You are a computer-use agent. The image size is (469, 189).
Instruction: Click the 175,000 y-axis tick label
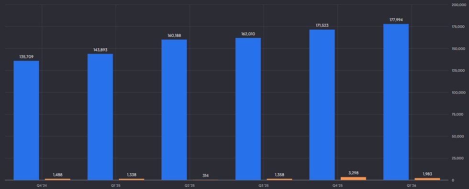458,27
